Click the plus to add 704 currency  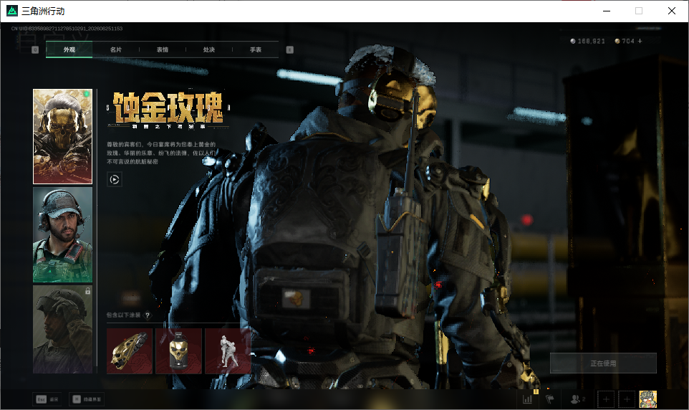[640, 41]
